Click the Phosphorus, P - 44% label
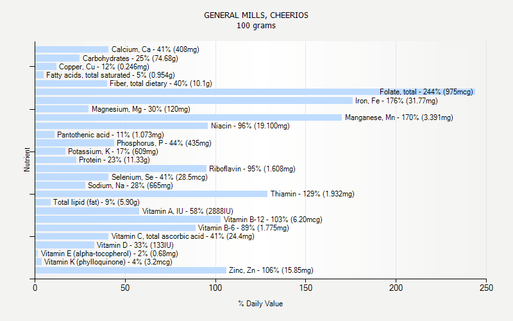This screenshot has width=513, height=321. 164,143
